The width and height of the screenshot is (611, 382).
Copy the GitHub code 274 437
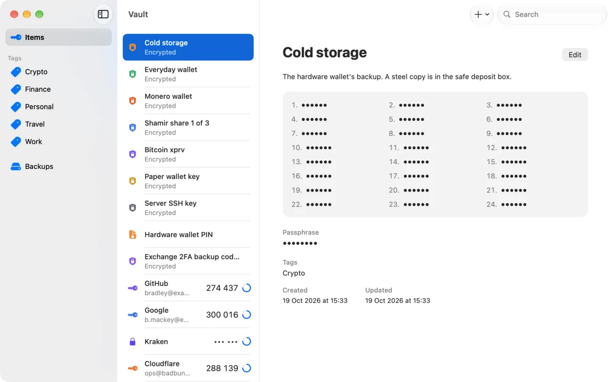[x=222, y=288]
